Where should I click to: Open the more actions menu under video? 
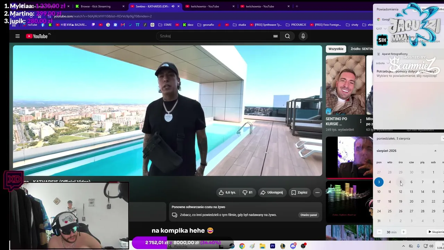click(317, 192)
